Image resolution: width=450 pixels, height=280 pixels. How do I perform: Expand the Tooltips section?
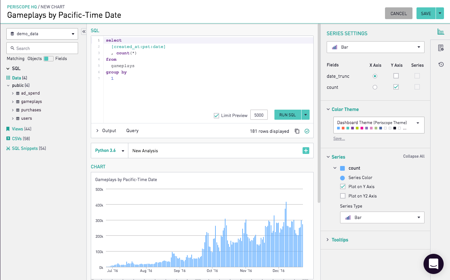click(328, 240)
